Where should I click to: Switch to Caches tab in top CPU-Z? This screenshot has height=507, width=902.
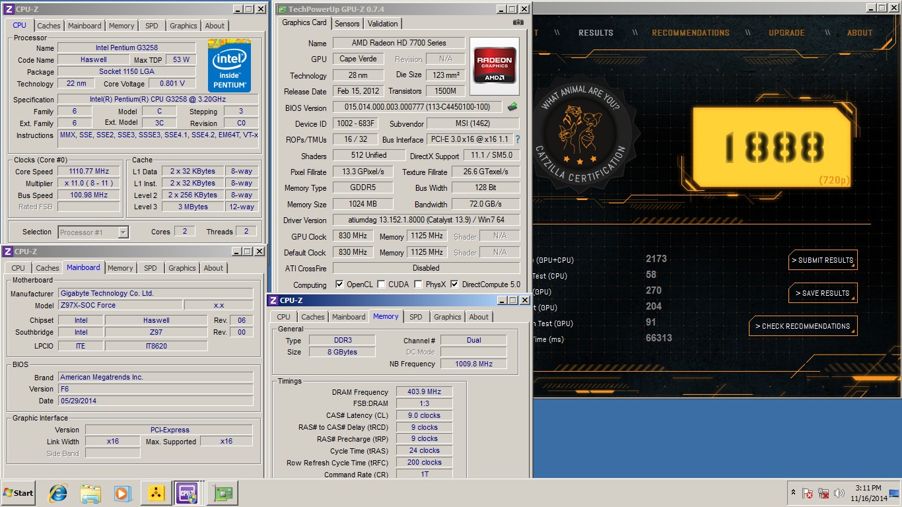click(48, 26)
